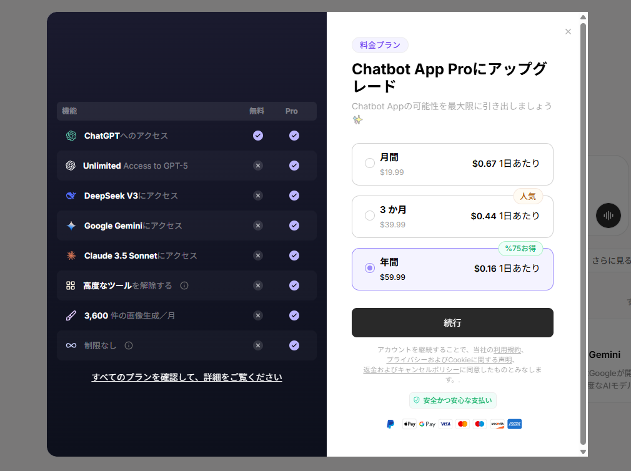Click the $59.99 annual price
Screen dimensions: 631x471
click(x=393, y=277)
